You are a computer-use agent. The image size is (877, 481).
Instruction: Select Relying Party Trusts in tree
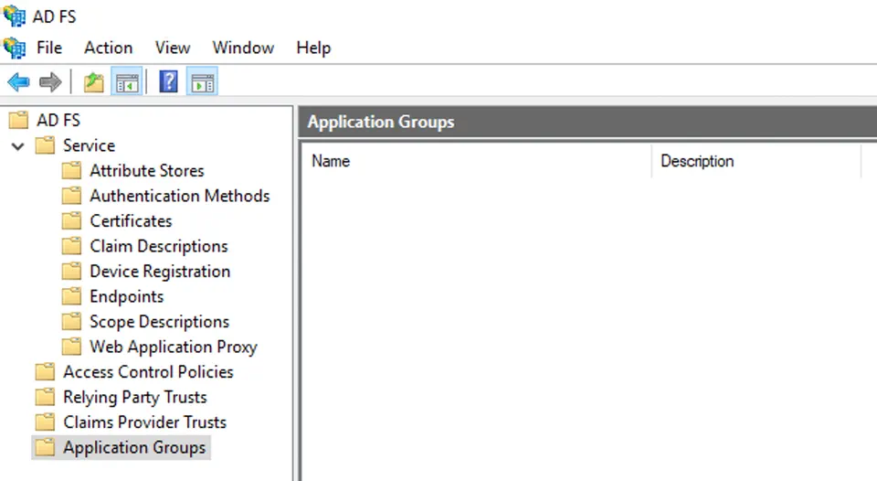(x=135, y=397)
